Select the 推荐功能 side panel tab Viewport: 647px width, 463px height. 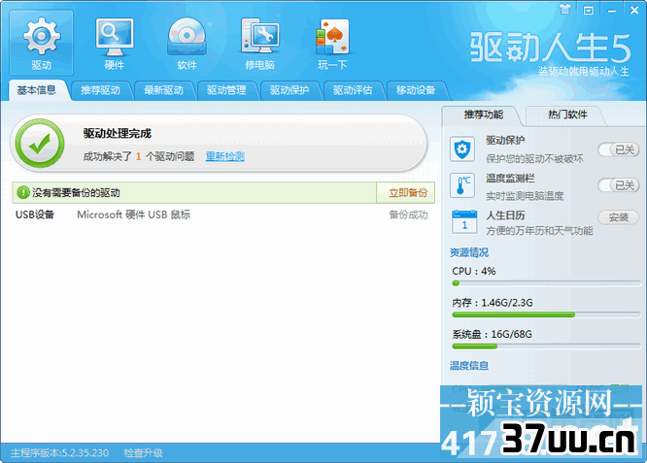tap(483, 116)
